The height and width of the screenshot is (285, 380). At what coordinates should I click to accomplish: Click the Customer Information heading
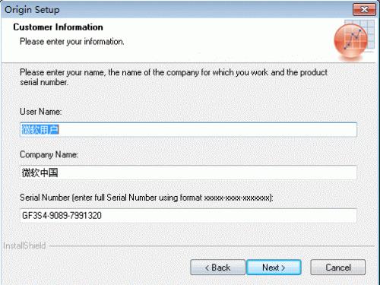(59, 27)
